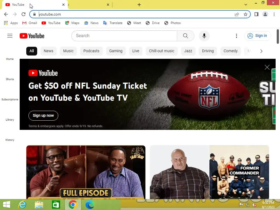Open the Former Commander video thumbnail
The height and width of the screenshot is (210, 280).
(x=209, y=172)
